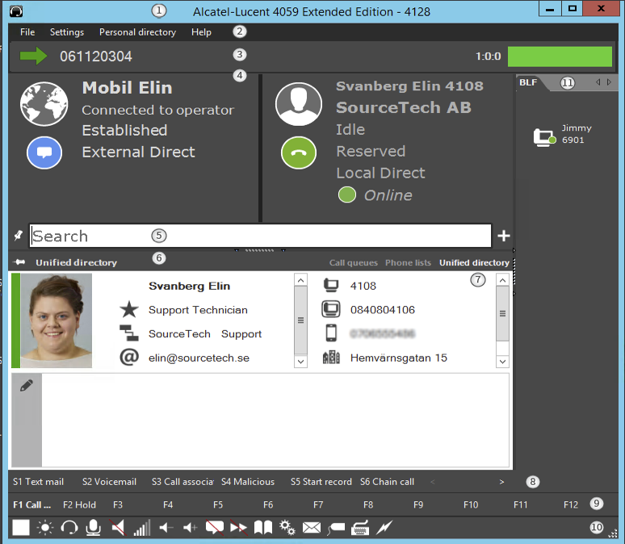Screen dimensions: 625x544
Task: Click Svanberg Elin's contact photo
Action: tap(57, 320)
